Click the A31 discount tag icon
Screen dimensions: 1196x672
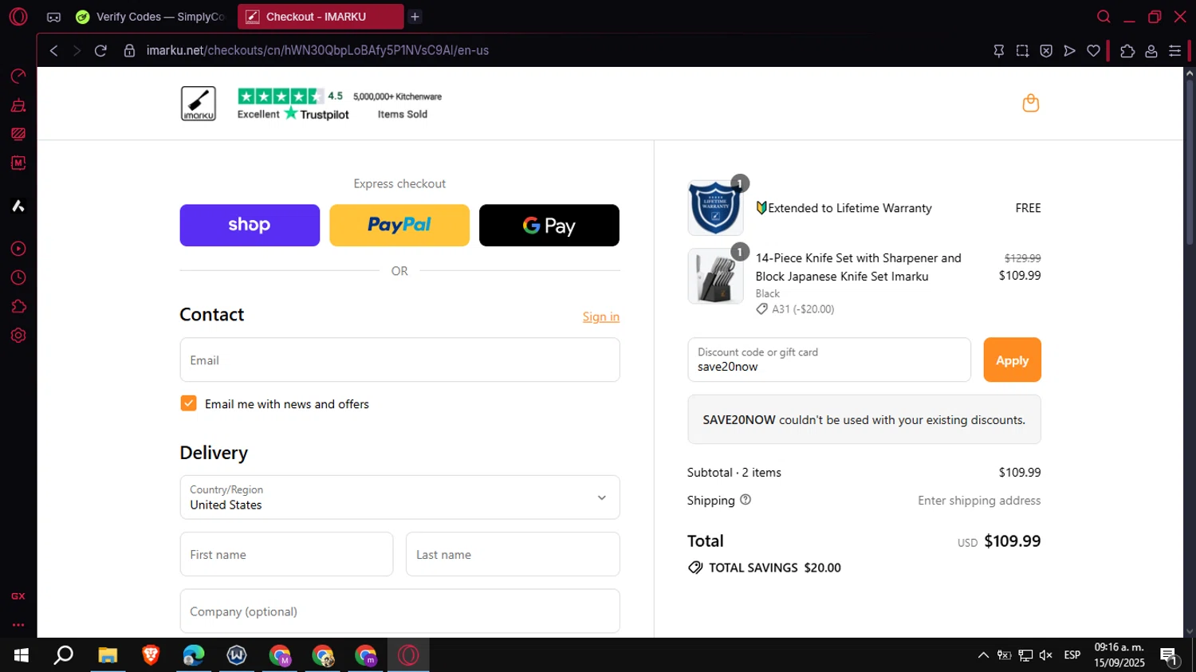[762, 309]
